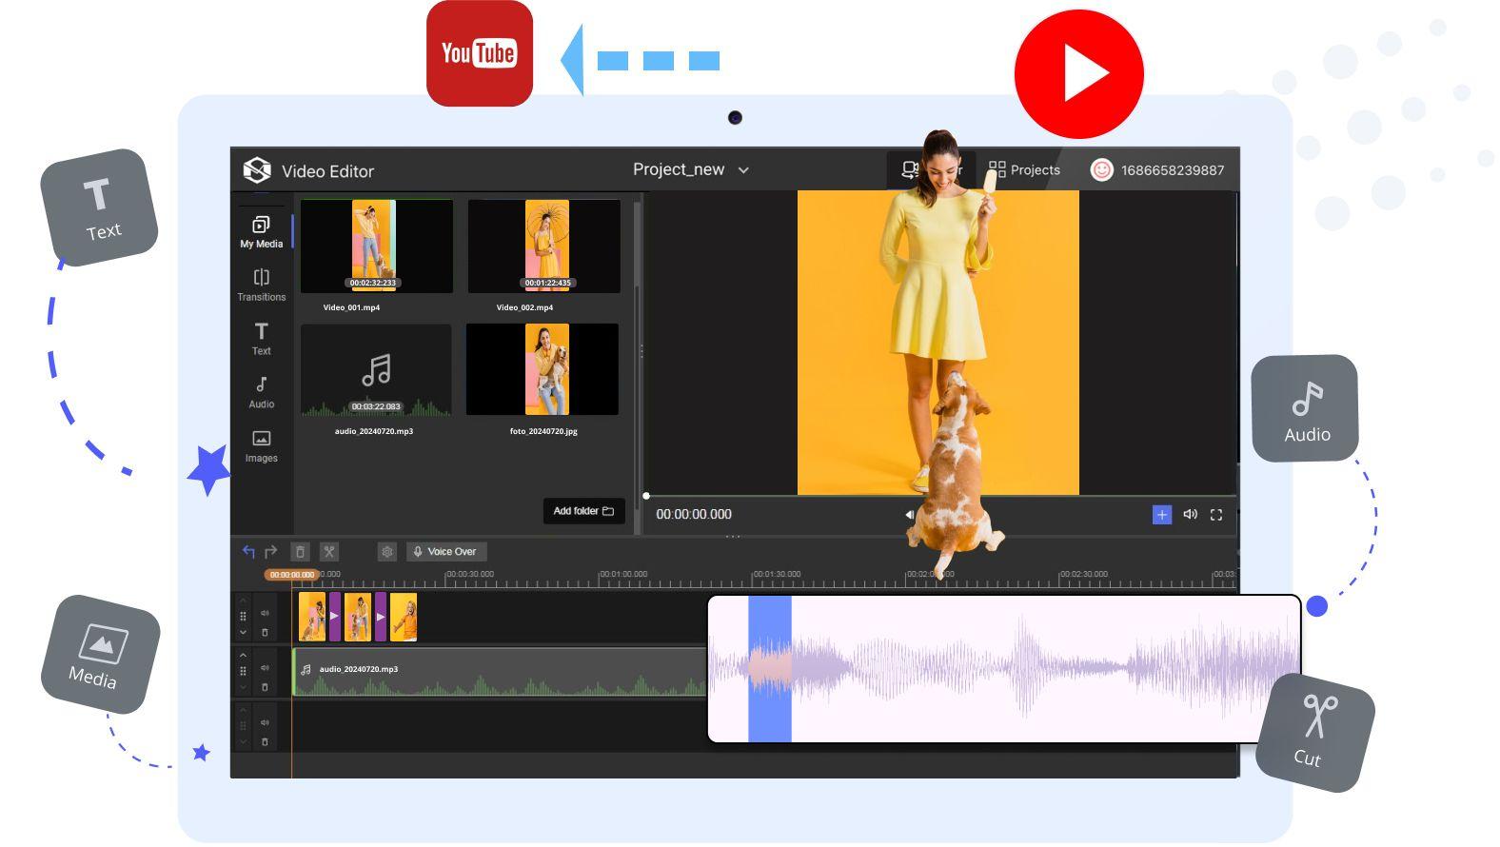The image size is (1500, 847).
Task: Select the first clip on the video track
Action: click(312, 617)
